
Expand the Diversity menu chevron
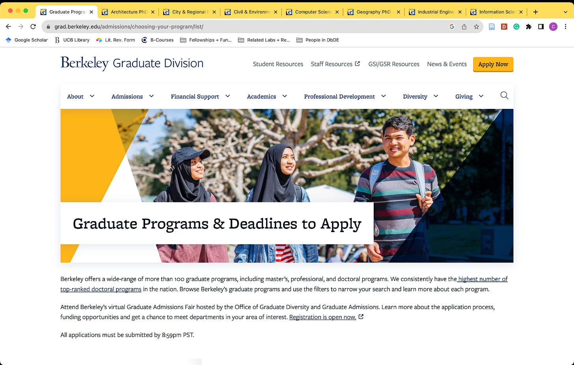(x=436, y=96)
